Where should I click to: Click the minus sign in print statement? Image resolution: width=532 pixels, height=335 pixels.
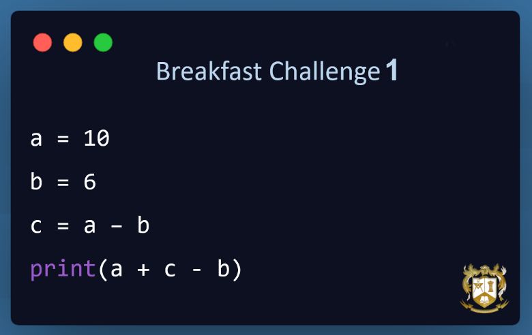pyautogui.click(x=197, y=270)
